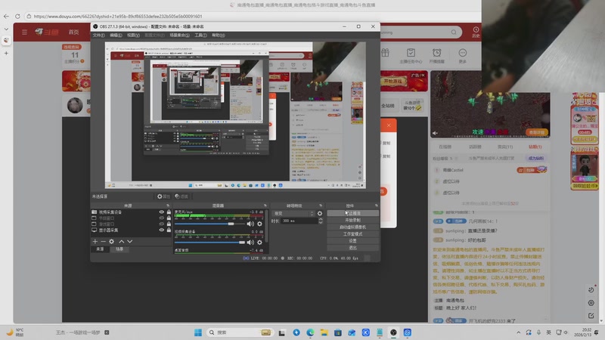Toggle visibility of 视频采集设备 source
Viewport: 605px width, 340px height.
click(162, 212)
